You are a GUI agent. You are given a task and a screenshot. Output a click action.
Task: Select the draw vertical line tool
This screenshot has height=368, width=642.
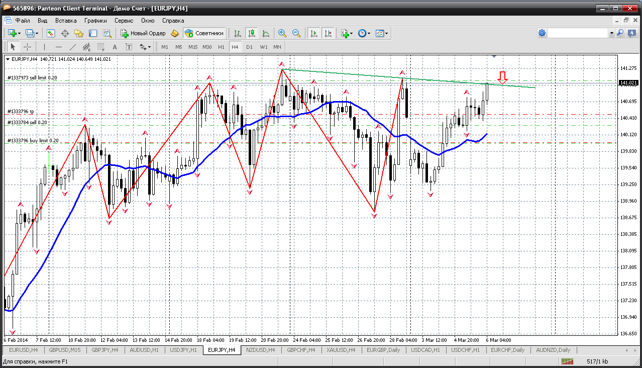pyautogui.click(x=44, y=47)
